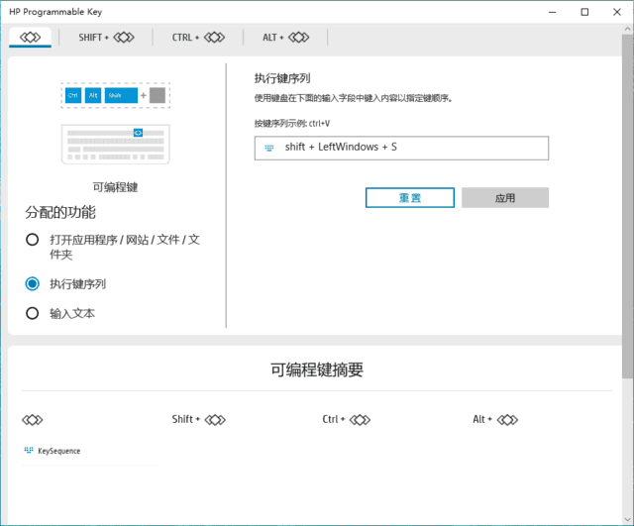The width and height of the screenshot is (634, 526).
Task: Click the scrollbar down arrow
Action: 627,519
